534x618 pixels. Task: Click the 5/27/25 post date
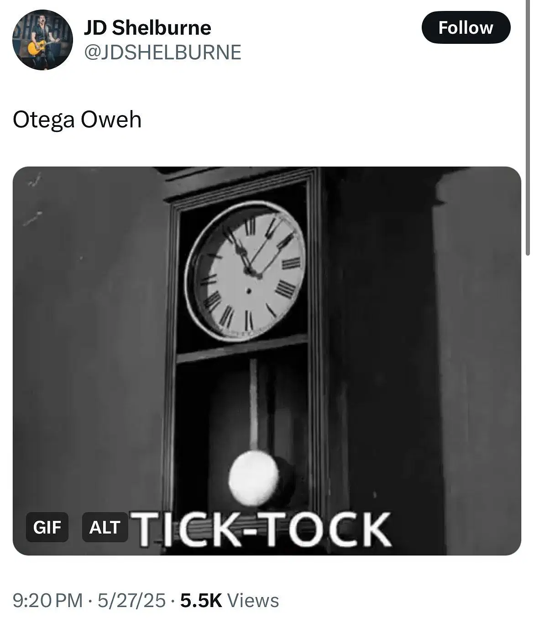pyautogui.click(x=131, y=600)
